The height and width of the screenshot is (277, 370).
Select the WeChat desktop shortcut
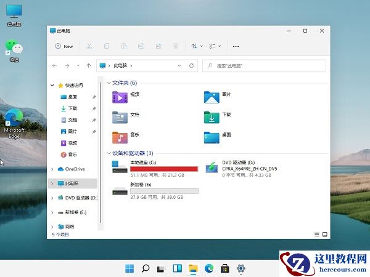(14, 50)
